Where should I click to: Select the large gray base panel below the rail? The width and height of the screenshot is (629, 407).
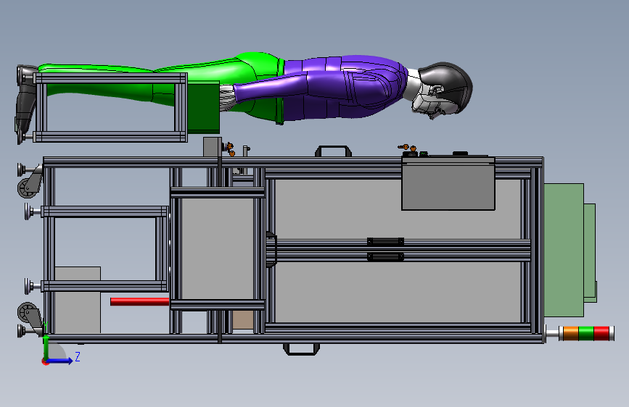point(399,292)
